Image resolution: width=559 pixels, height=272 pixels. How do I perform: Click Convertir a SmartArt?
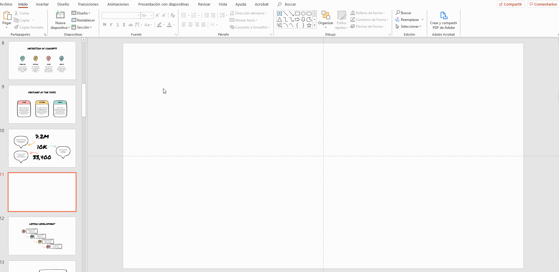250,27
